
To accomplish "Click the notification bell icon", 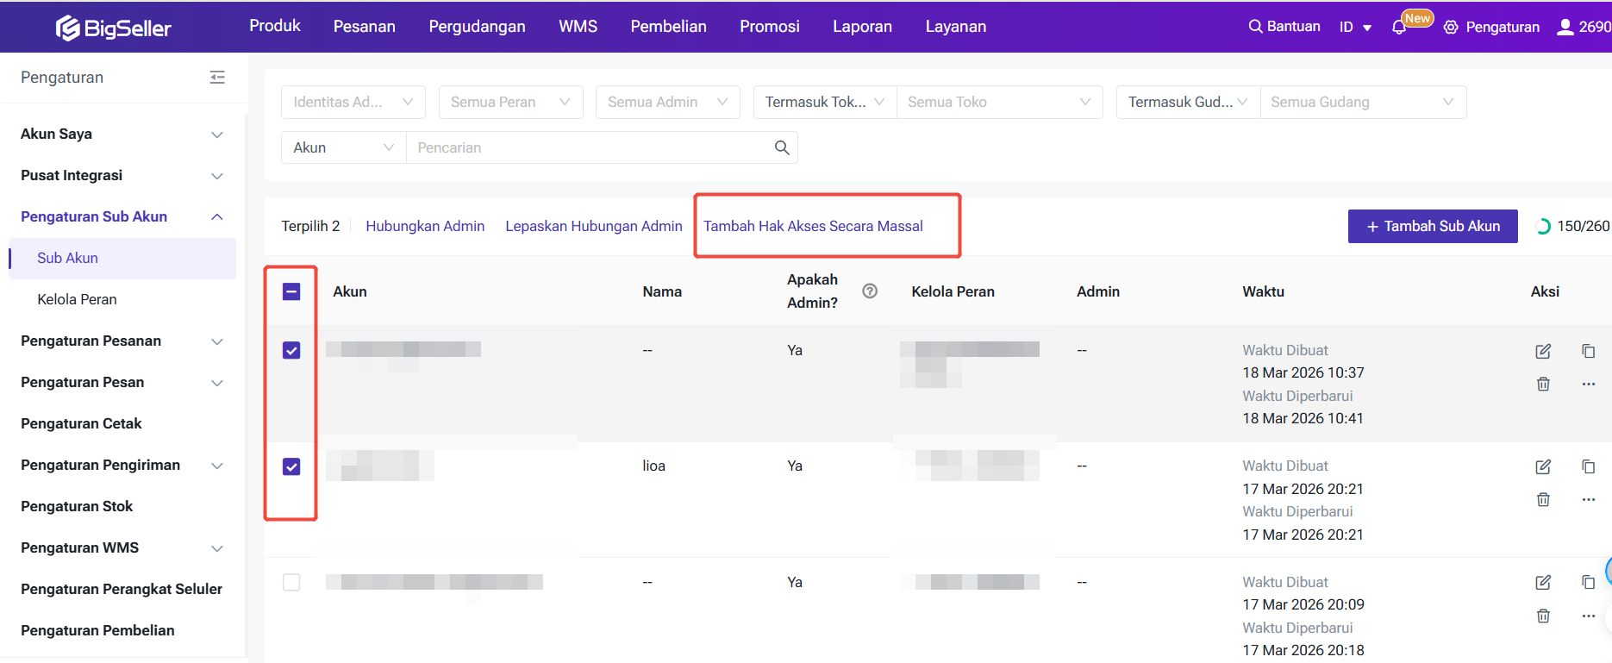I will [1398, 28].
